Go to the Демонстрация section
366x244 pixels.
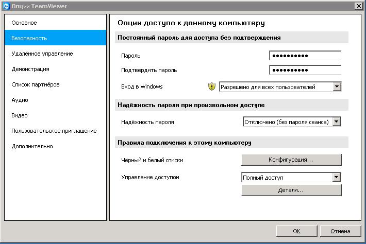[x=55, y=69]
